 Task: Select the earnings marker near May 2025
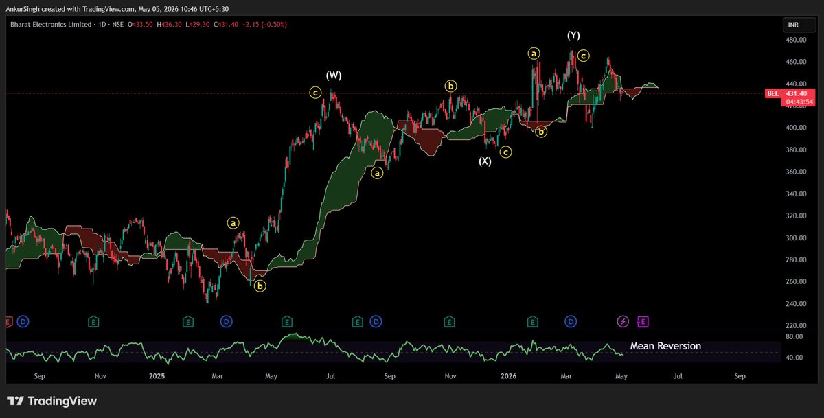pos(286,321)
